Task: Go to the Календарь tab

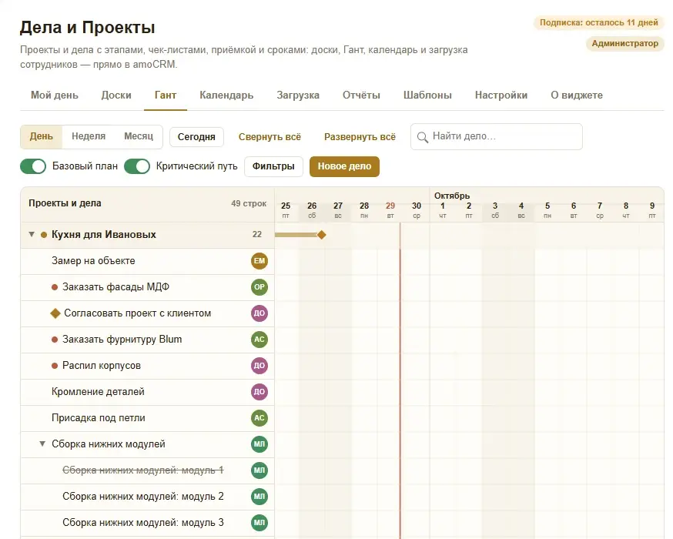Action: (226, 95)
